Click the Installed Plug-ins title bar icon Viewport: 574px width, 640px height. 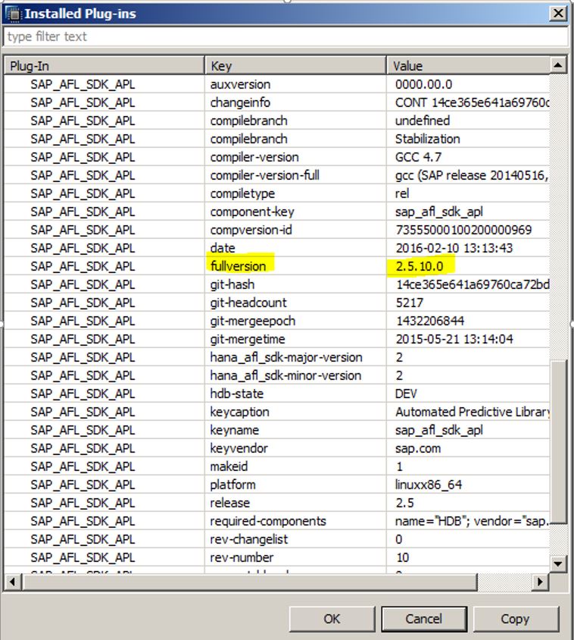[14, 14]
